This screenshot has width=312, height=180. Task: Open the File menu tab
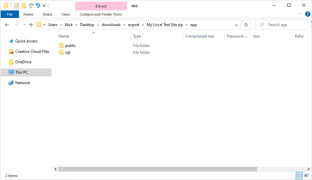10,14
